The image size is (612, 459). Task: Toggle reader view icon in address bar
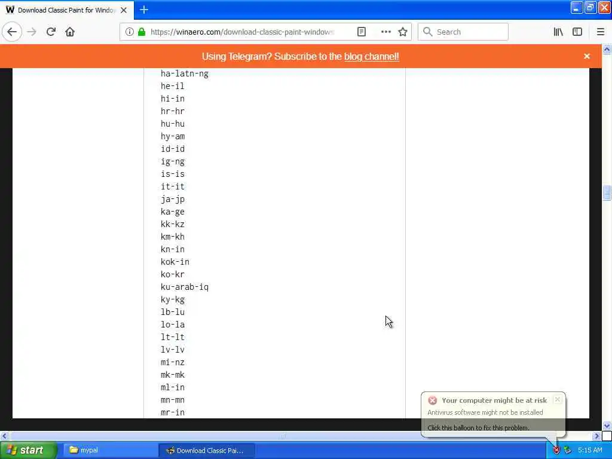362,32
